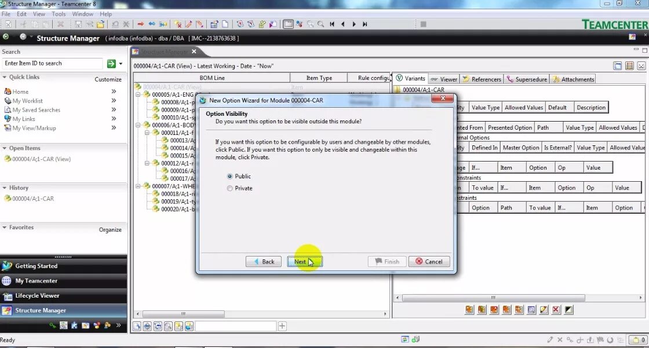Click the blue double-arrow toolbar icon
This screenshot has height=348, width=649.
point(152,24)
